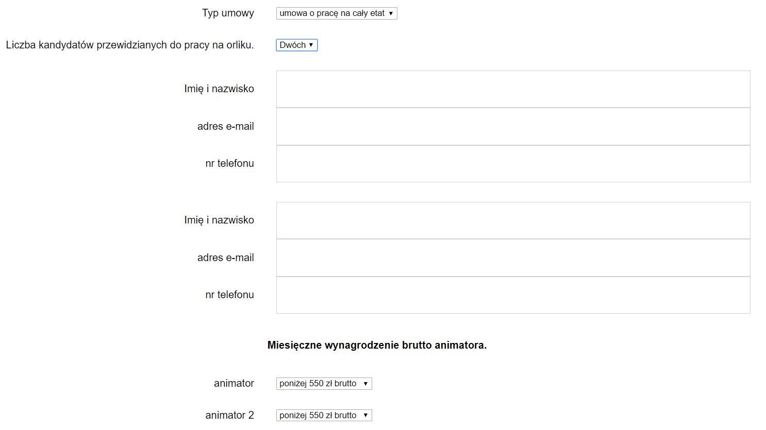The width and height of the screenshot is (766, 430).
Task: Click the Typ umowy label
Action: click(228, 13)
